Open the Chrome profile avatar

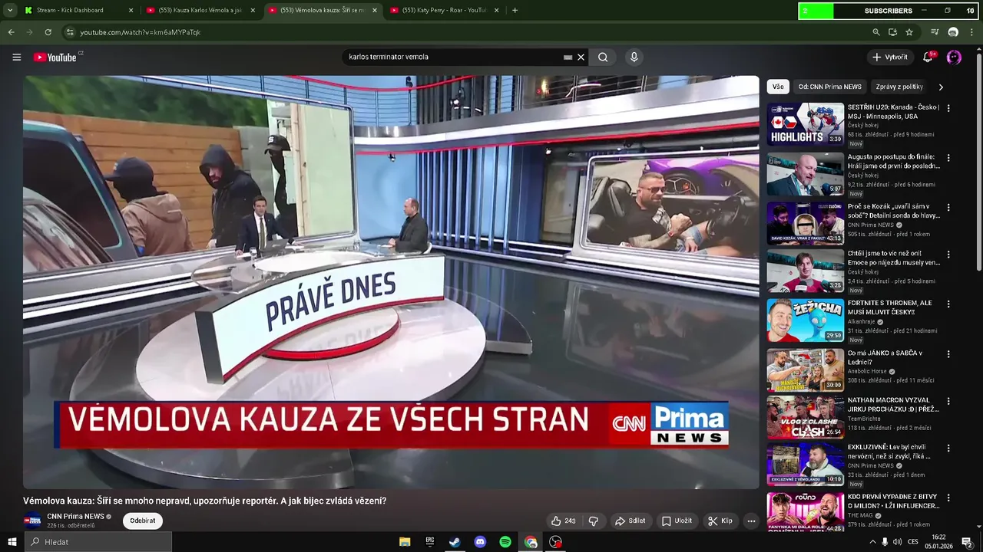pos(953,32)
